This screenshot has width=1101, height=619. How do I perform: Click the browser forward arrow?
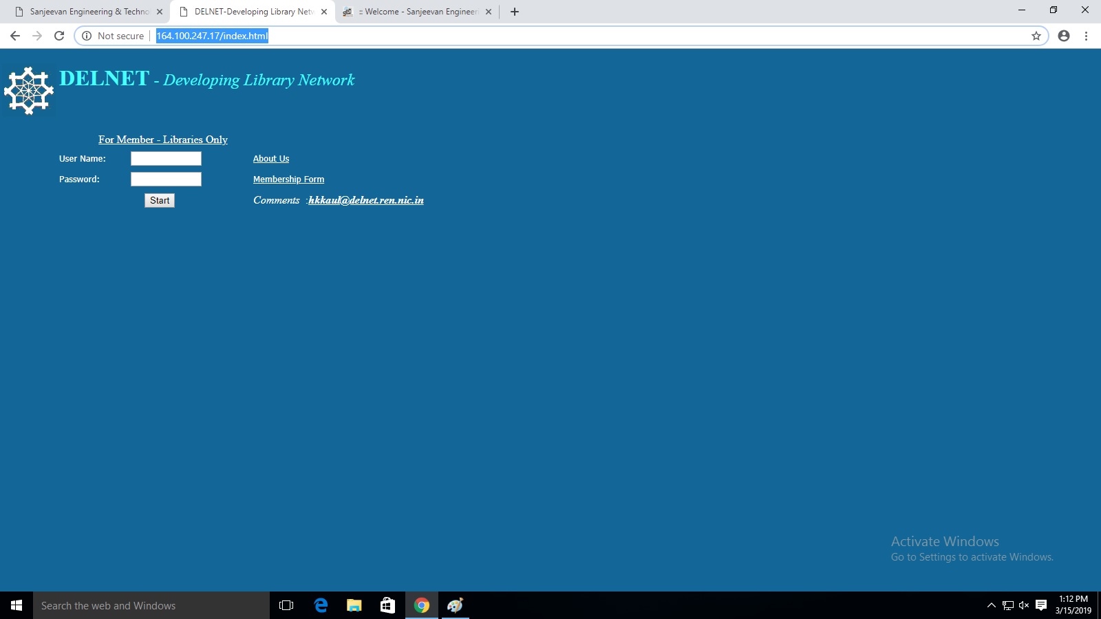[37, 36]
